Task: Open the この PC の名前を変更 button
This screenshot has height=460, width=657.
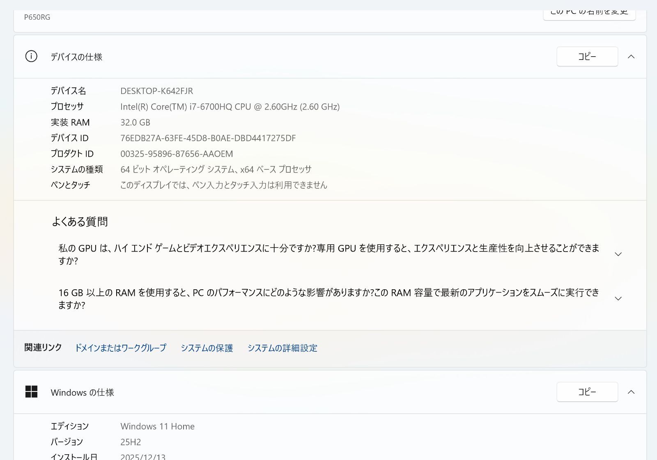Action: [589, 14]
